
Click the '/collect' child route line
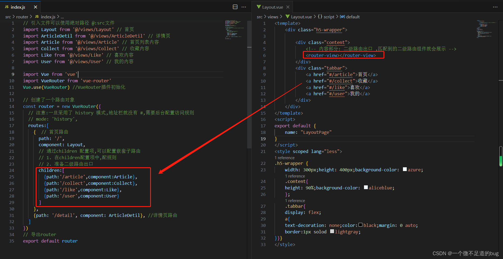[x=91, y=183]
